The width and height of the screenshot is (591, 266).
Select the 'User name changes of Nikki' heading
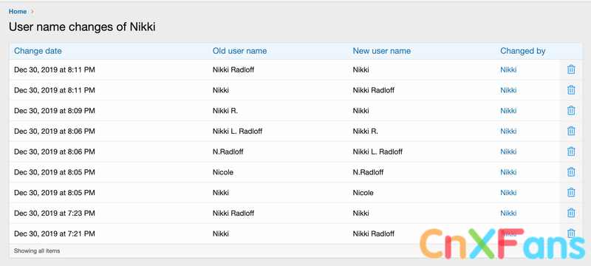[x=82, y=27]
